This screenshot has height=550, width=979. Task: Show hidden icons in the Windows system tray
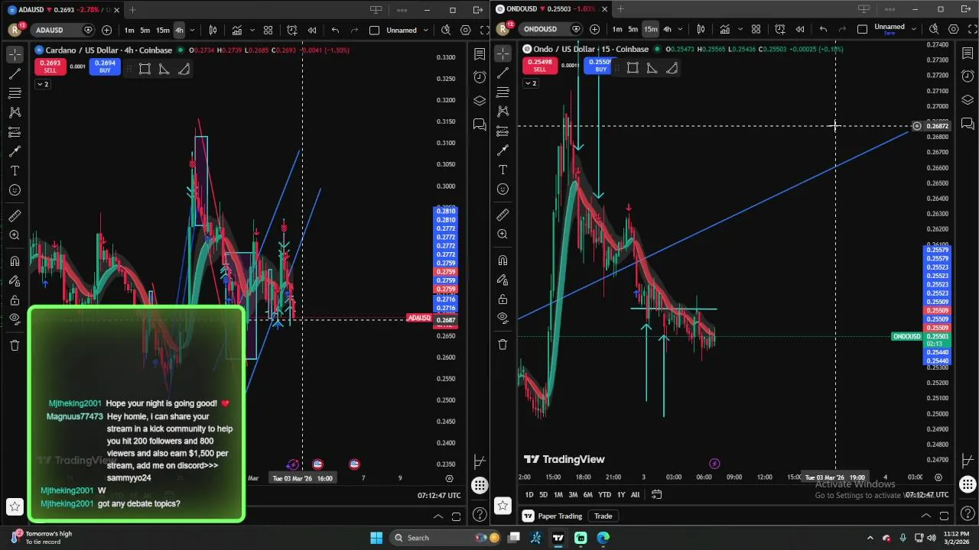[x=870, y=538]
